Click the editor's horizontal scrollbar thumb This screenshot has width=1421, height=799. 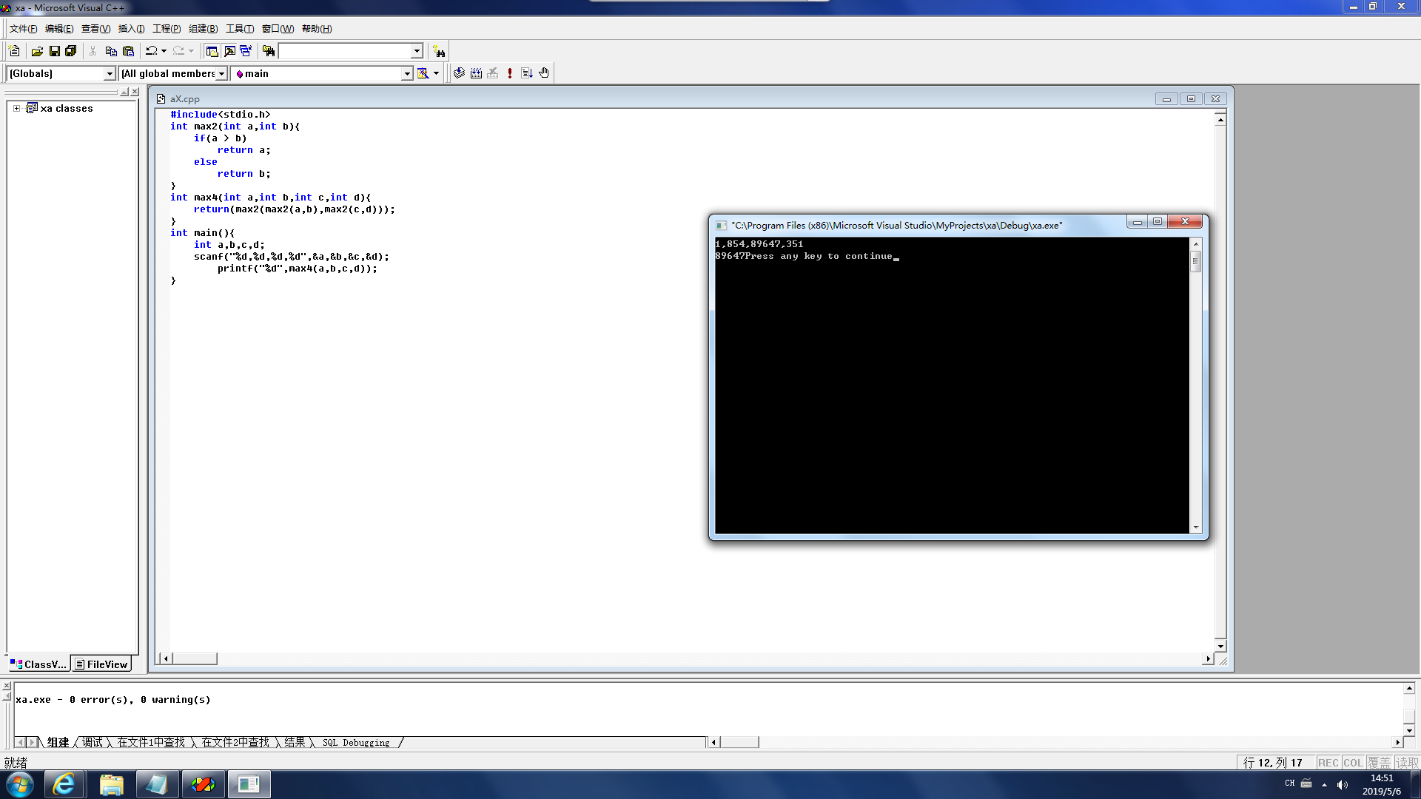[x=195, y=658]
